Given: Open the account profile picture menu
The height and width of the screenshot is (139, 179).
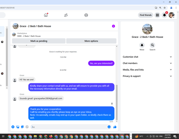Looking at the screenshot, I should coord(171,15).
